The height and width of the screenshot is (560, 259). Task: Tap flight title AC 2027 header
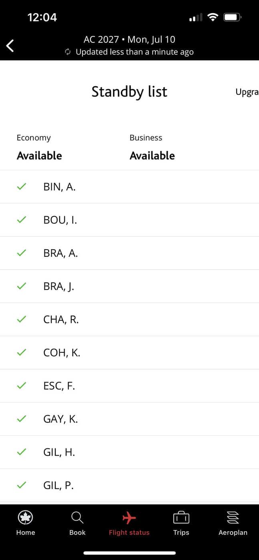pyautogui.click(x=129, y=39)
